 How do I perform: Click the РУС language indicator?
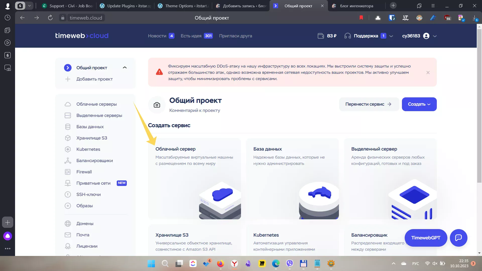pyautogui.click(x=415, y=263)
